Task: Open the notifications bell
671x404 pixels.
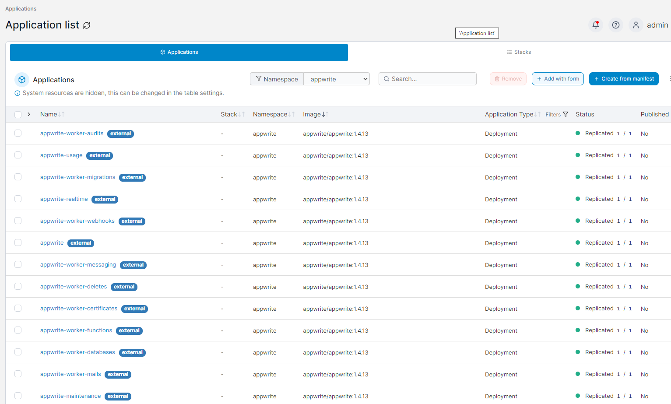Action: [596, 25]
